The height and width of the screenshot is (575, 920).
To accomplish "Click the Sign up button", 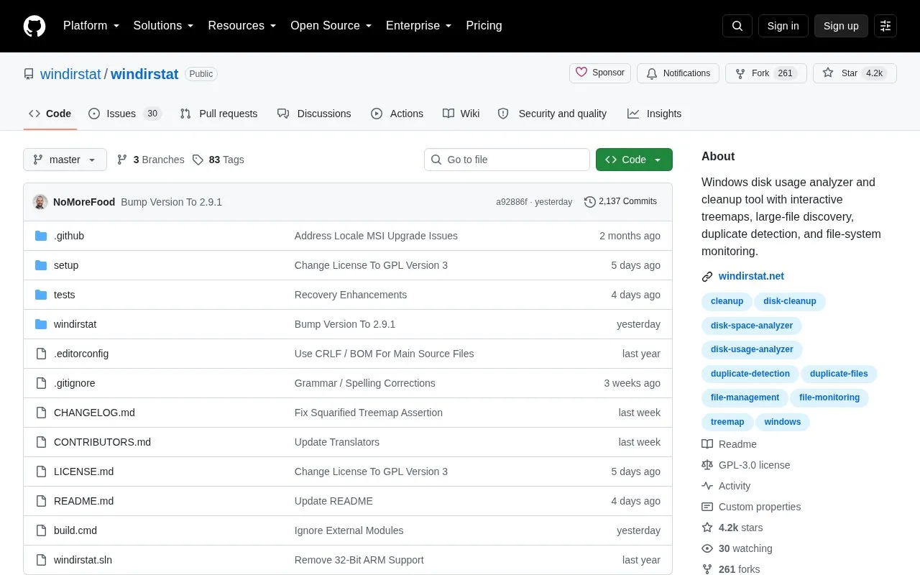I will point(841,26).
